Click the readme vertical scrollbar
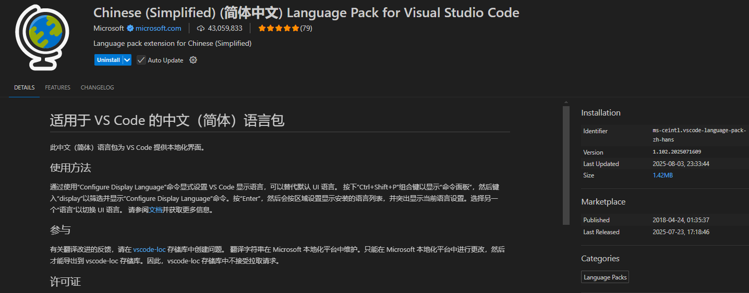Viewport: 749px width, 293px height. pos(566,165)
